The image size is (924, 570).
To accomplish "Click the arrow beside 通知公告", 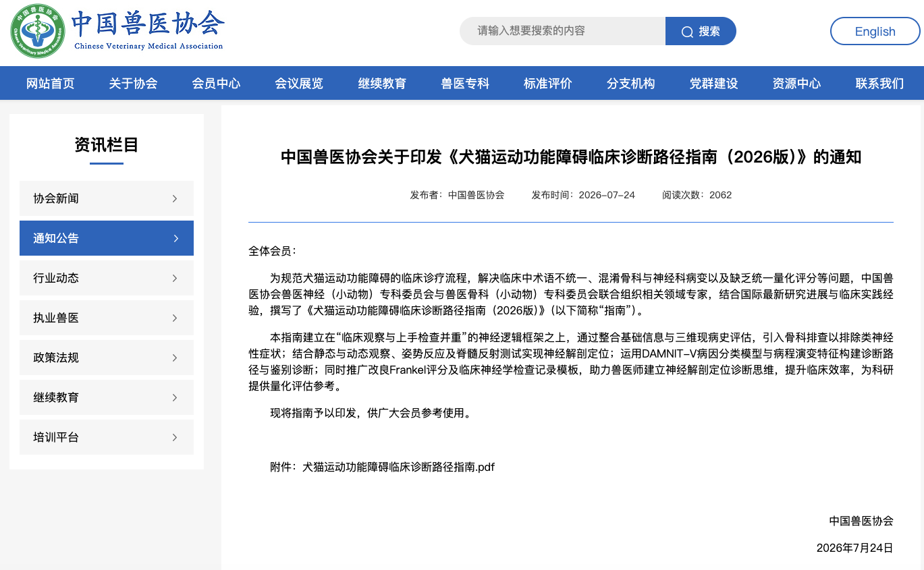I will [x=175, y=238].
